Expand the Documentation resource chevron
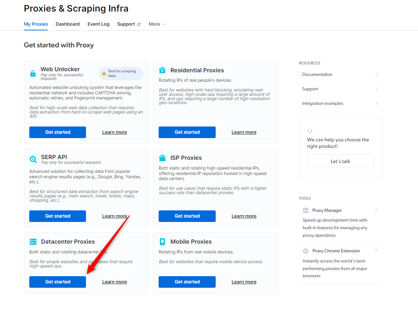 pyautogui.click(x=376, y=75)
